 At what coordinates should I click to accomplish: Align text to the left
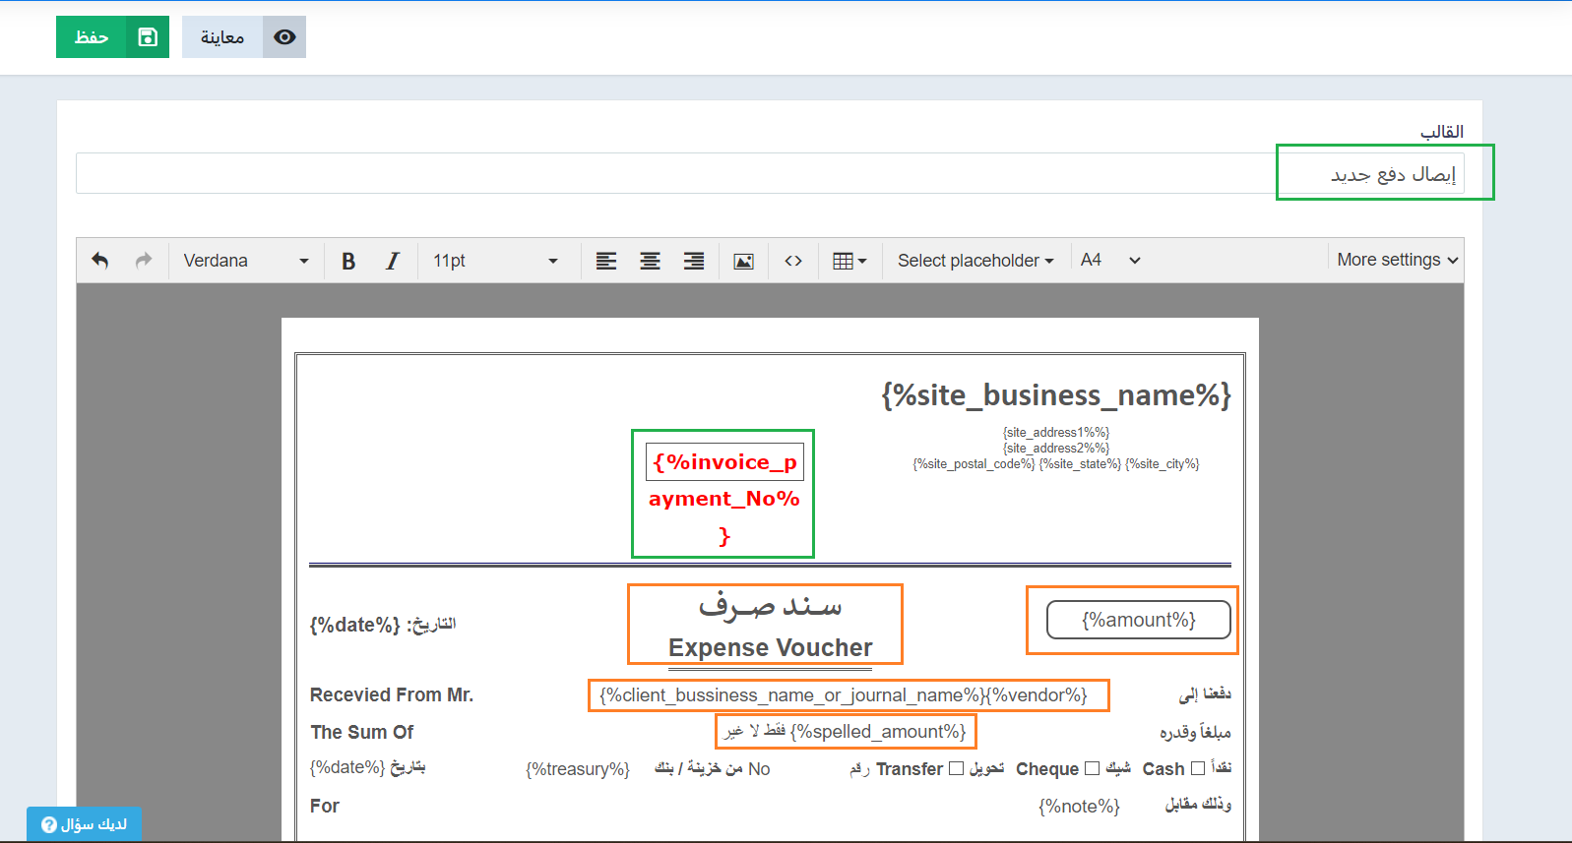pyautogui.click(x=606, y=261)
